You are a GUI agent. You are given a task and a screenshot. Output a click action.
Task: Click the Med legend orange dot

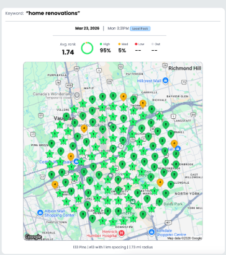click(119, 44)
